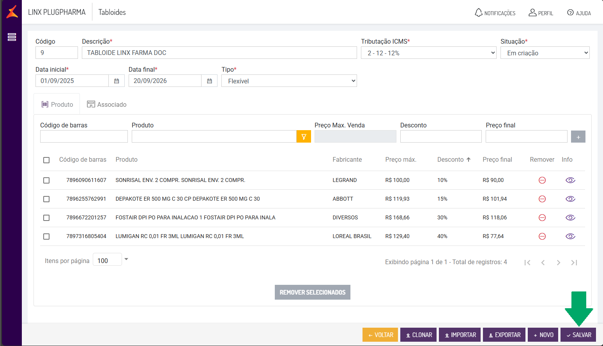Open the Data inicial calendar picker

(117, 81)
